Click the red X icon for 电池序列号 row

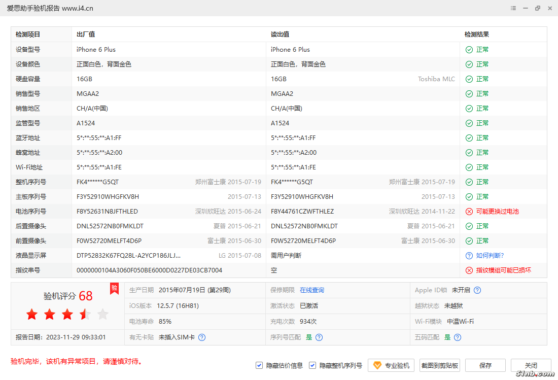click(x=469, y=212)
